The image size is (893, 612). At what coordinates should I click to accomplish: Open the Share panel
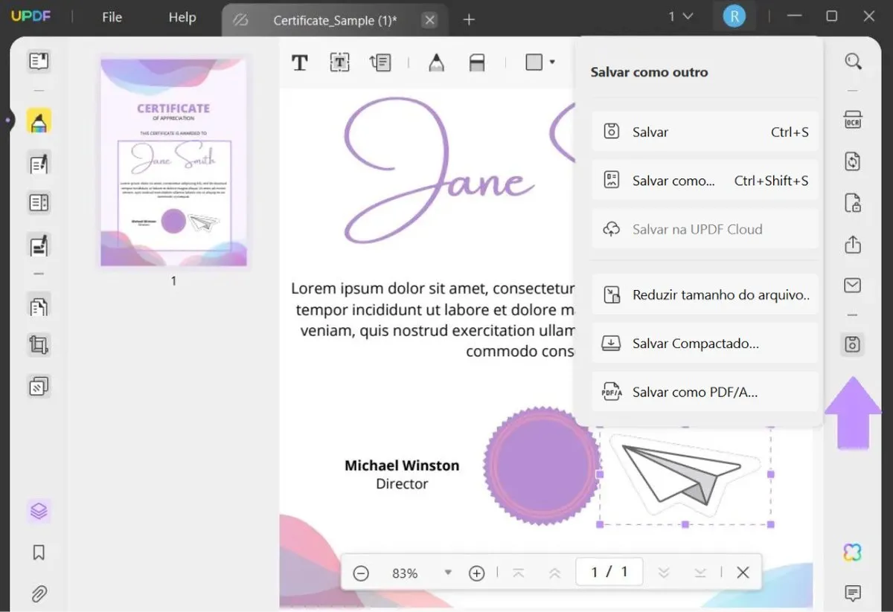pos(852,244)
